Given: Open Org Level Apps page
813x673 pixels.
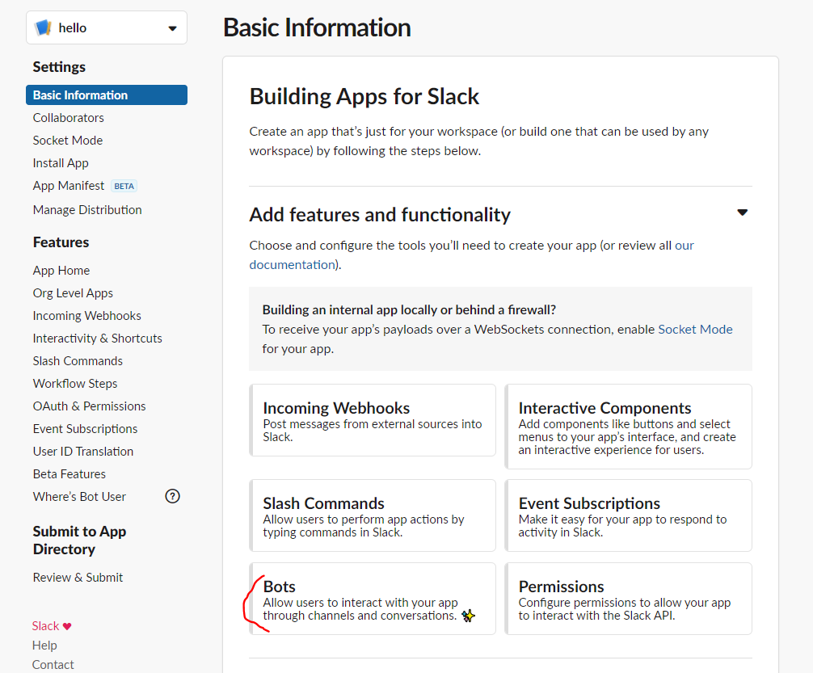Looking at the screenshot, I should [x=73, y=293].
